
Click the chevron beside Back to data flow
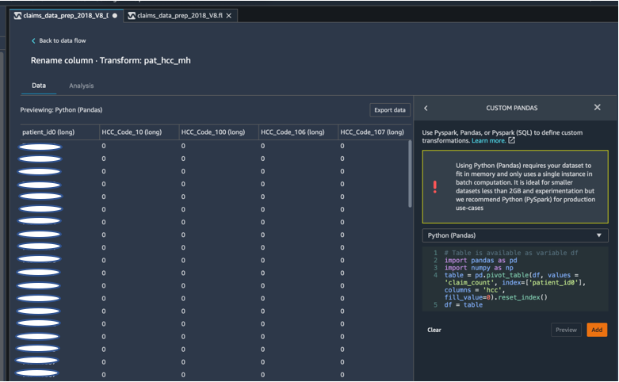[33, 40]
